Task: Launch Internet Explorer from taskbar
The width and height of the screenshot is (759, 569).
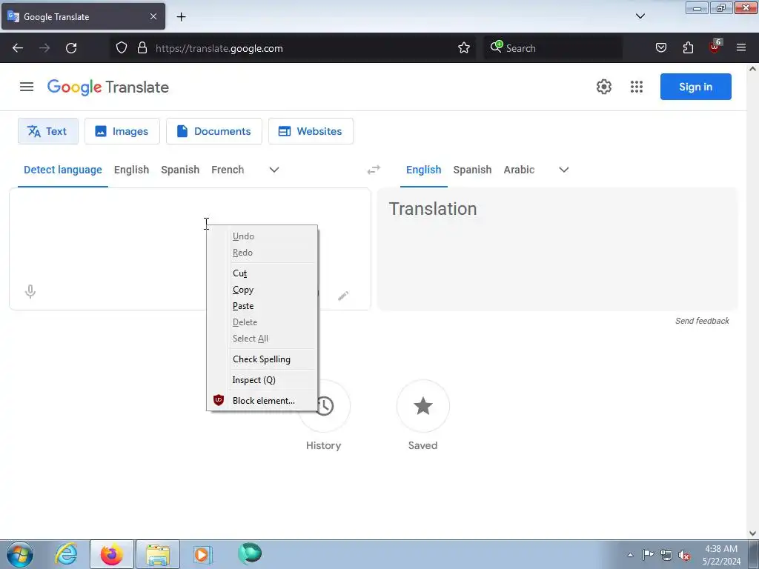Action: pos(66,554)
